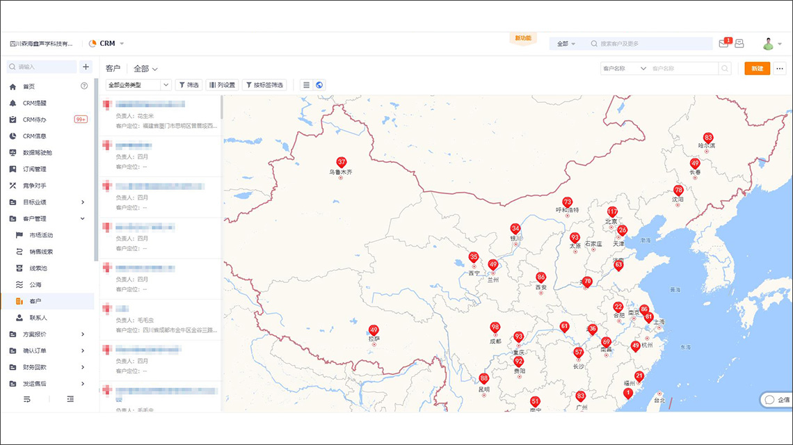Open the 企信 chat button
Screen dimensions: 793x445
point(777,400)
